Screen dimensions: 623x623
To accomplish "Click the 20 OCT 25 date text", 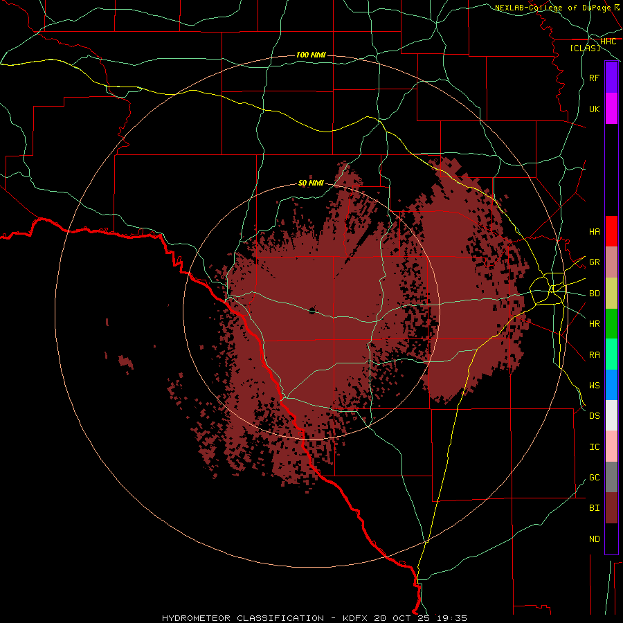I will point(402,618).
